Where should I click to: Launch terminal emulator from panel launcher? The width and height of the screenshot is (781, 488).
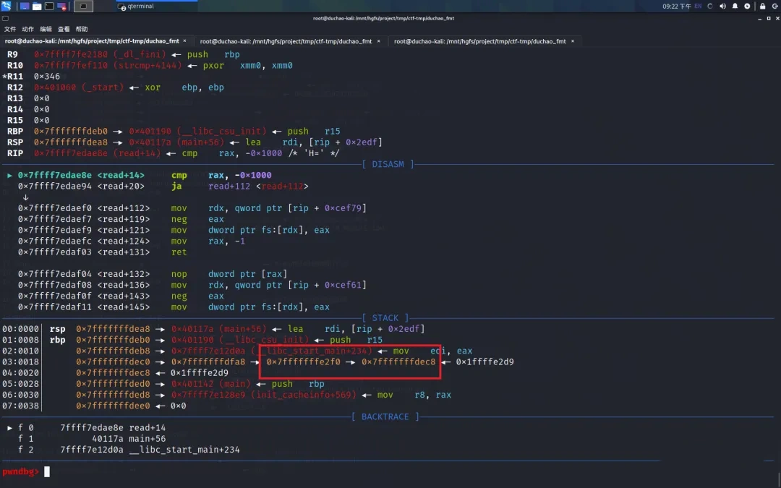tap(49, 6)
